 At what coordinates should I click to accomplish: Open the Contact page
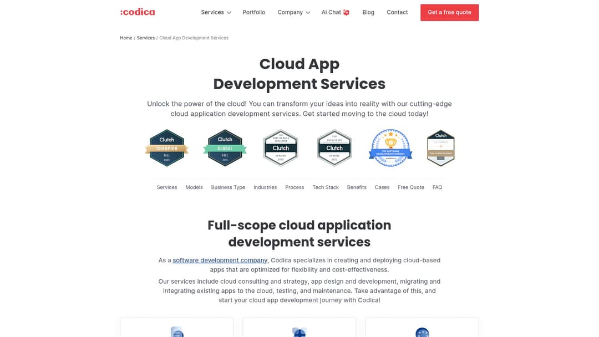pos(397,12)
